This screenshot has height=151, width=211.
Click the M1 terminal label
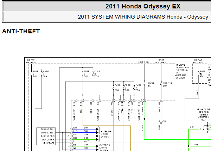[75, 145]
